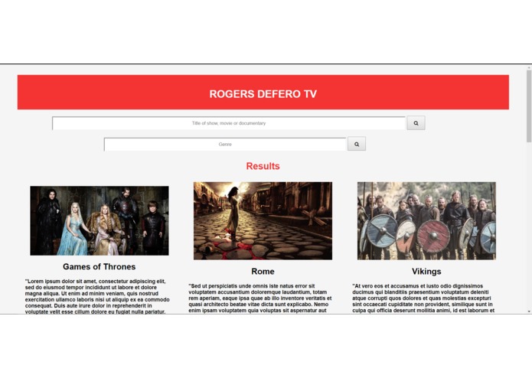Click the Lorem ipsum description under Games of Thrones
The image size is (532, 378).
[x=97, y=297]
